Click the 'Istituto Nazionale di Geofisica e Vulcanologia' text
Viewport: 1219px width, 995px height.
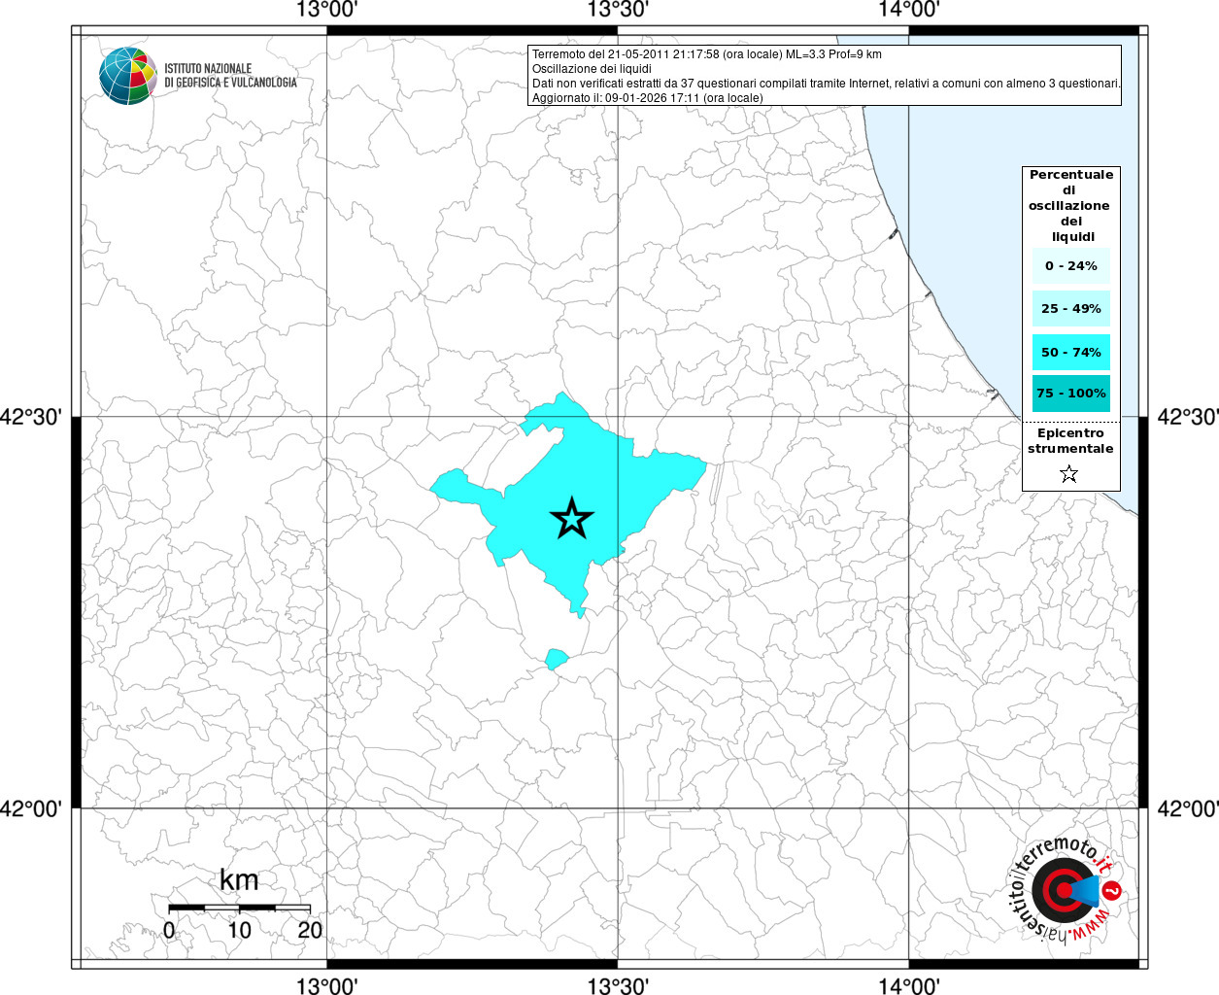pos(230,76)
